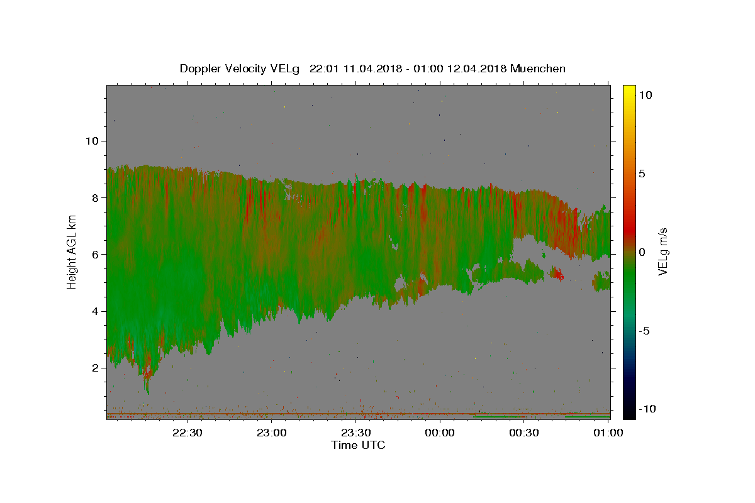Click the '23:00' time tick label
This screenshot has height=503, width=755.
pos(272,433)
